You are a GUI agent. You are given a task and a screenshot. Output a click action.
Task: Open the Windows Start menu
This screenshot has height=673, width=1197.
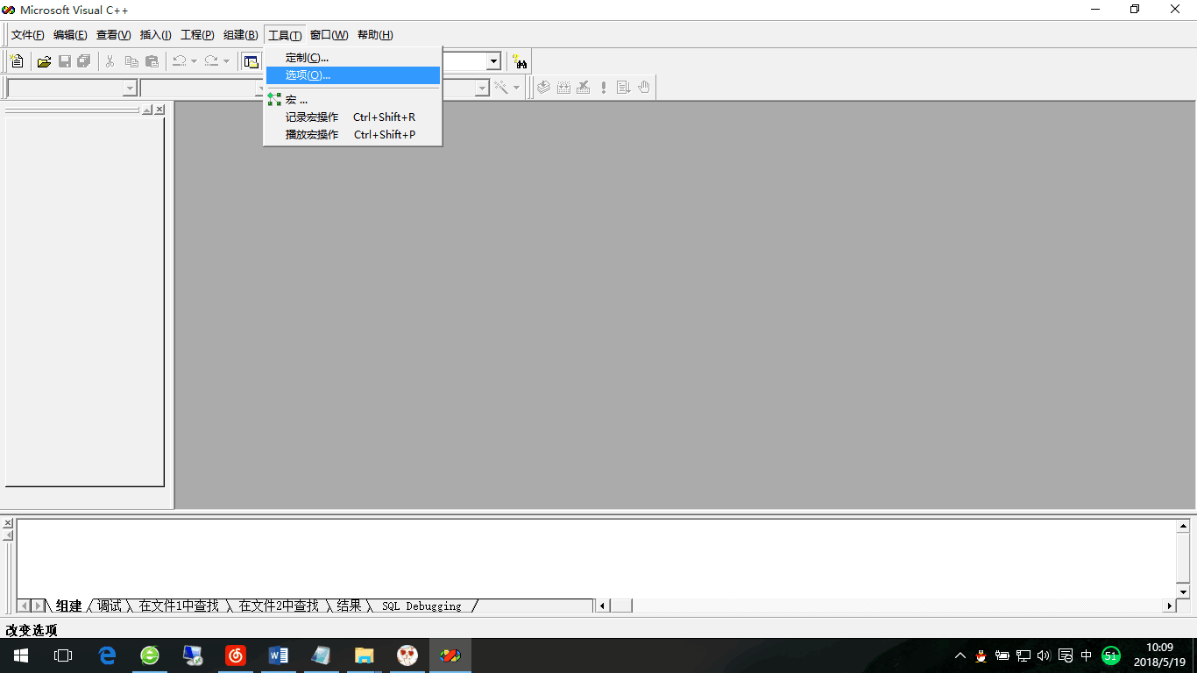[x=20, y=655]
